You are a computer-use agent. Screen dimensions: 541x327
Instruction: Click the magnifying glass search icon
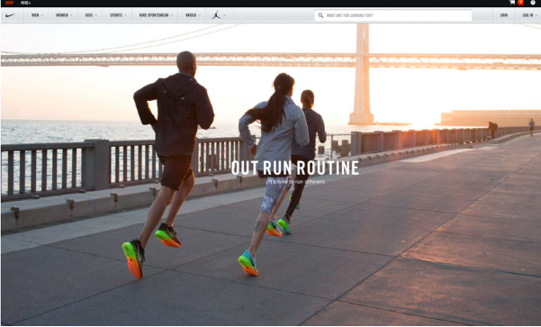[320, 15]
